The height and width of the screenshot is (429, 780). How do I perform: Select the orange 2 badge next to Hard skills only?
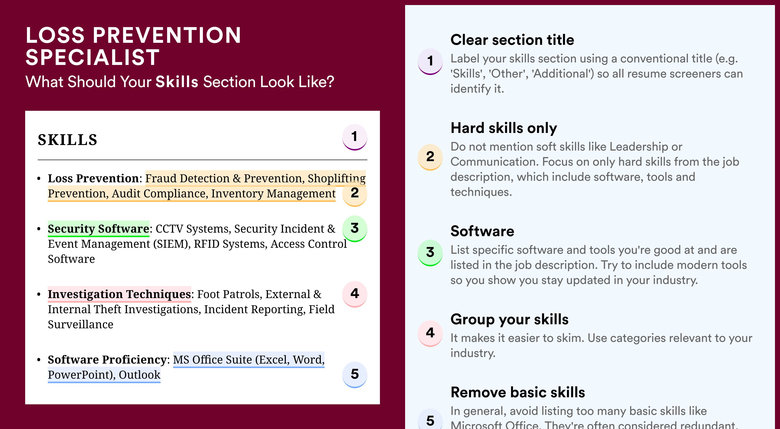click(430, 157)
